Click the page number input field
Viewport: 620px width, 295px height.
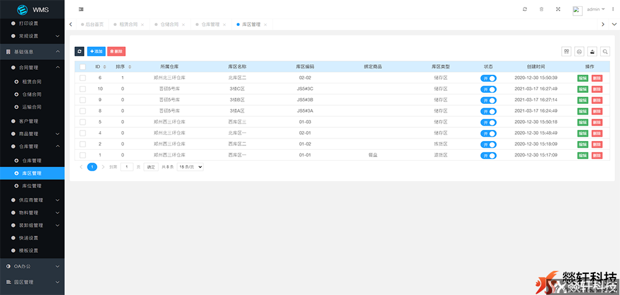coord(127,166)
